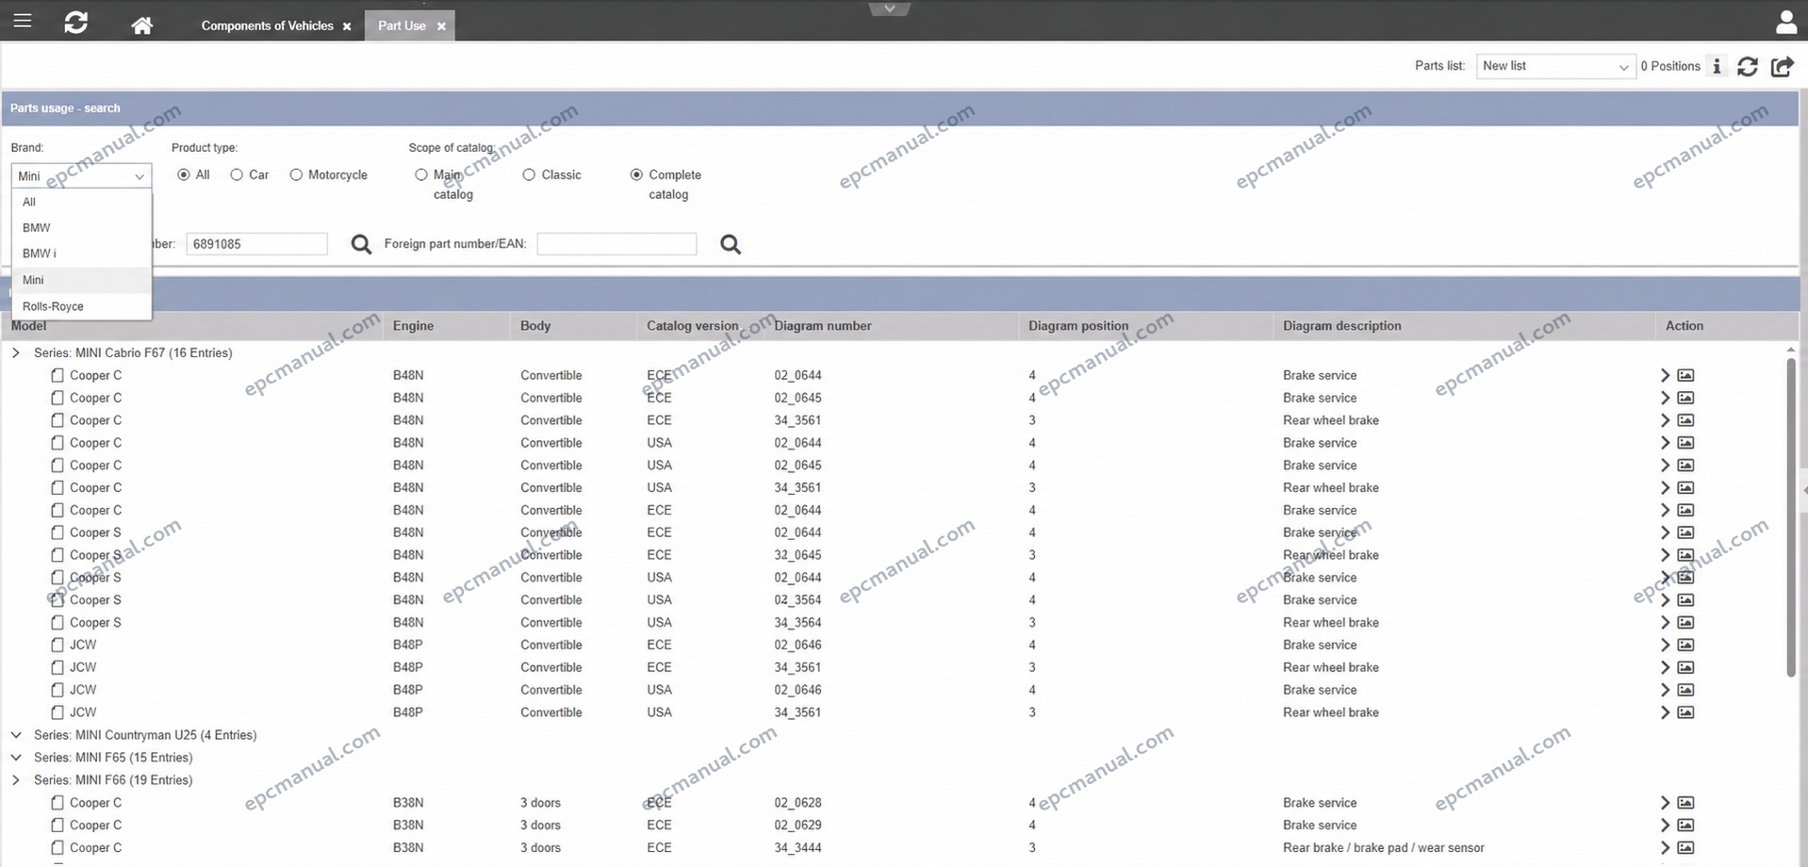Show diagram image for Cabrio Cooper C USA 02_0645
The image size is (1808, 867).
pos(1685,466)
